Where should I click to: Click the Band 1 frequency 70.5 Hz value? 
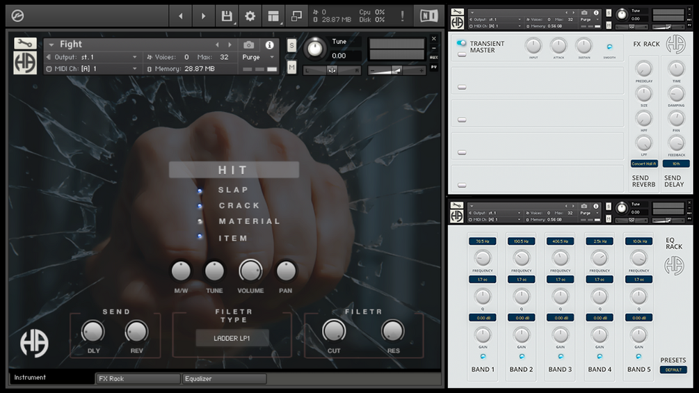coord(483,241)
